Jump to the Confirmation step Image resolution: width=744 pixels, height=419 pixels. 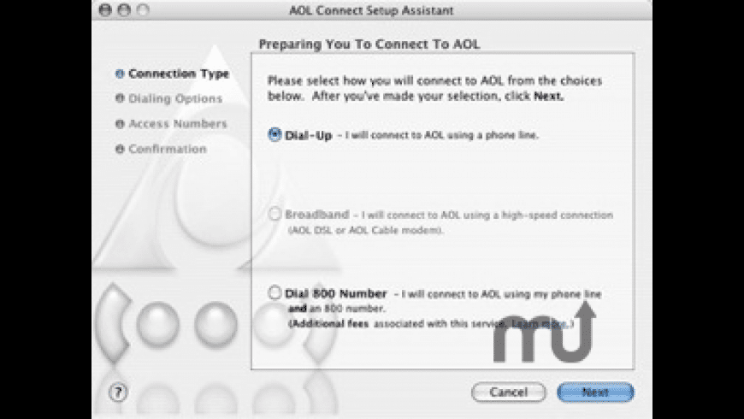[167, 149]
